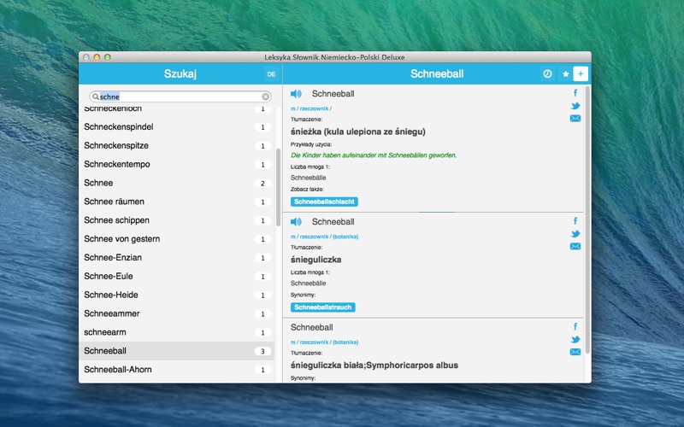
Task: Select Schneeammer in the list
Action: (x=177, y=313)
